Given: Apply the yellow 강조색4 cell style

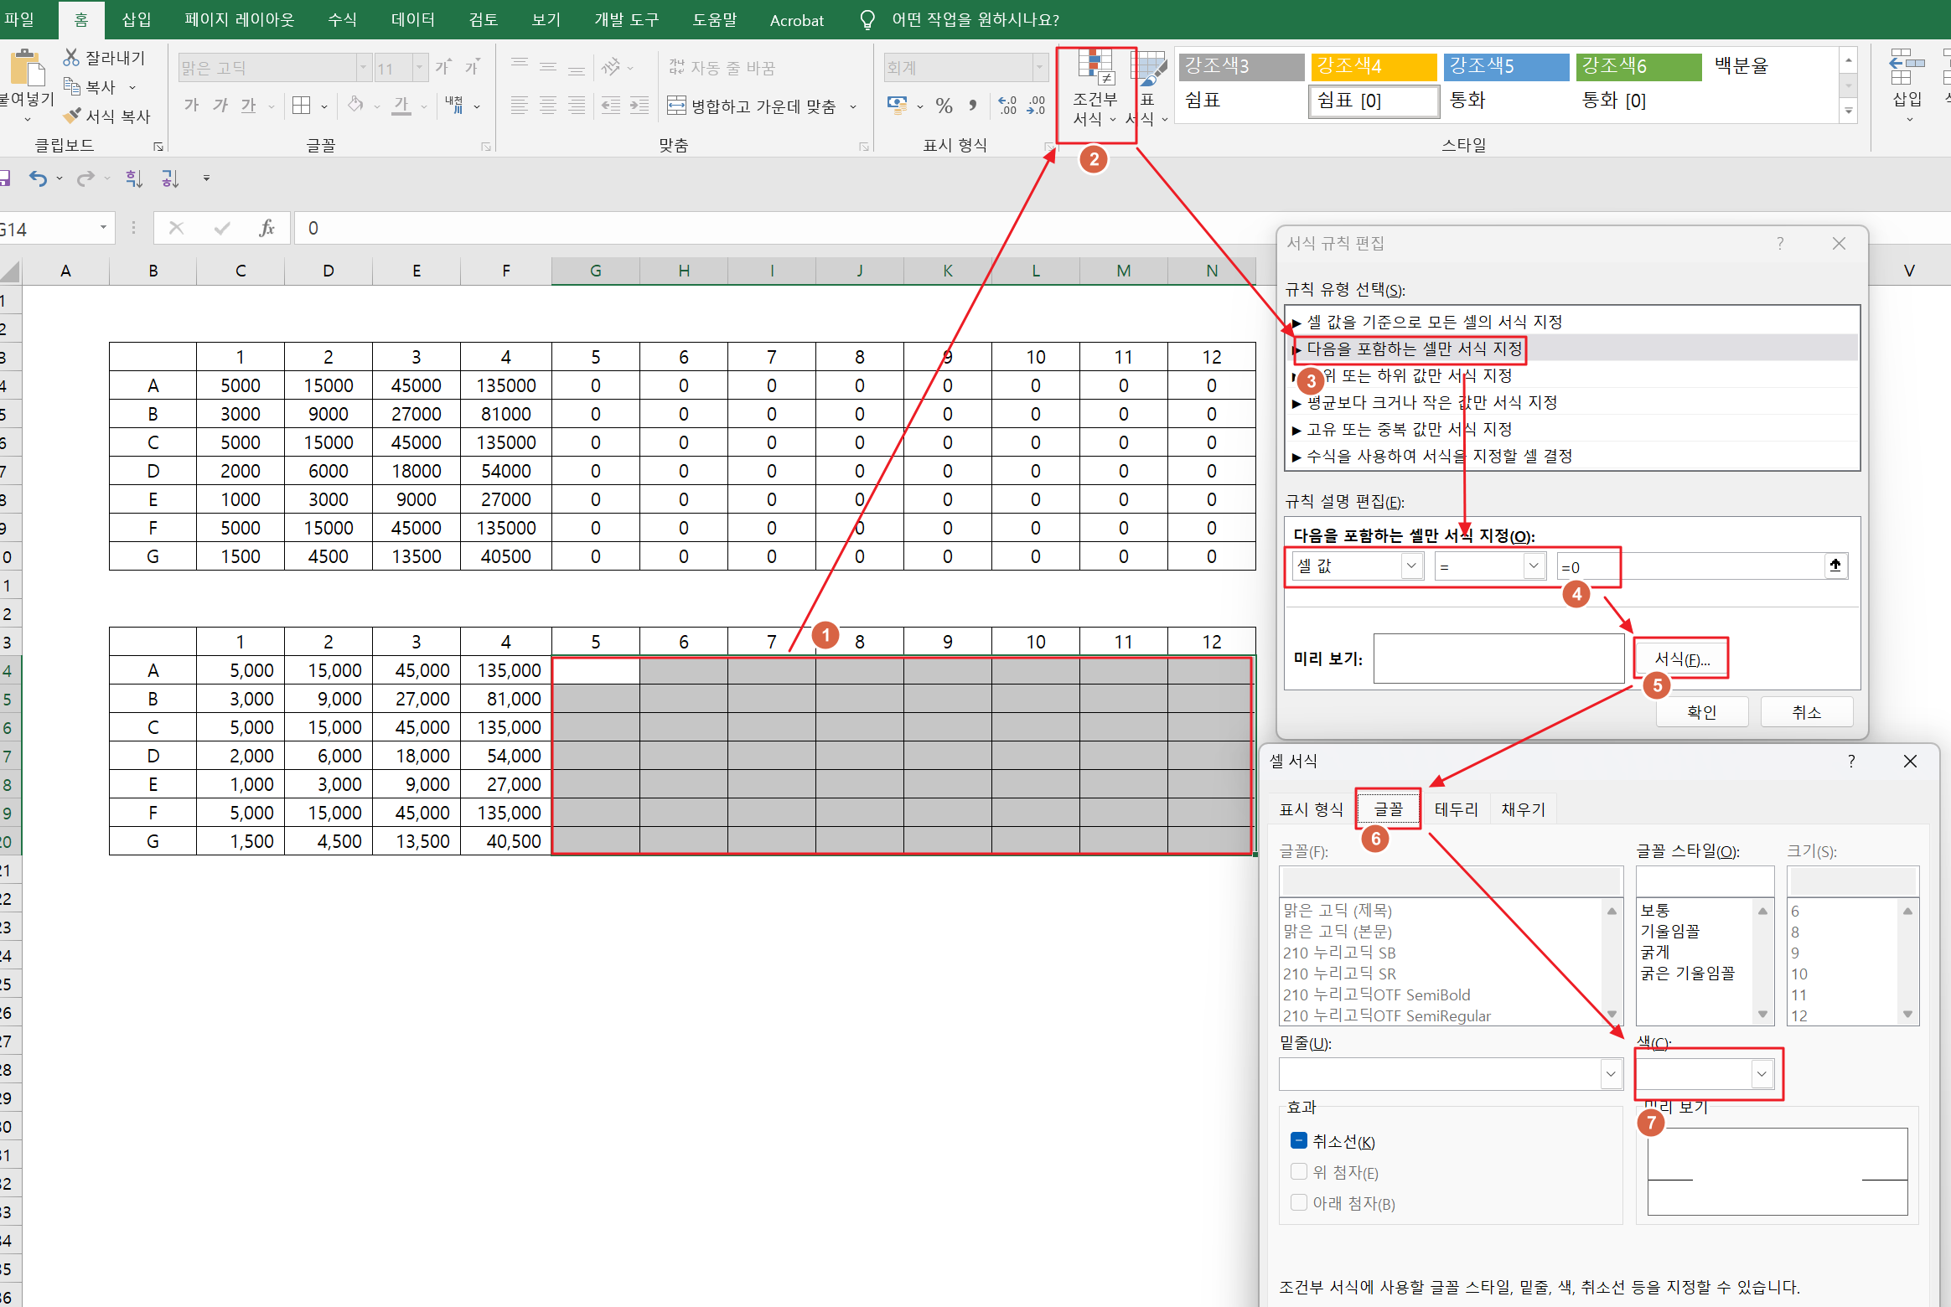Looking at the screenshot, I should pos(1374,66).
